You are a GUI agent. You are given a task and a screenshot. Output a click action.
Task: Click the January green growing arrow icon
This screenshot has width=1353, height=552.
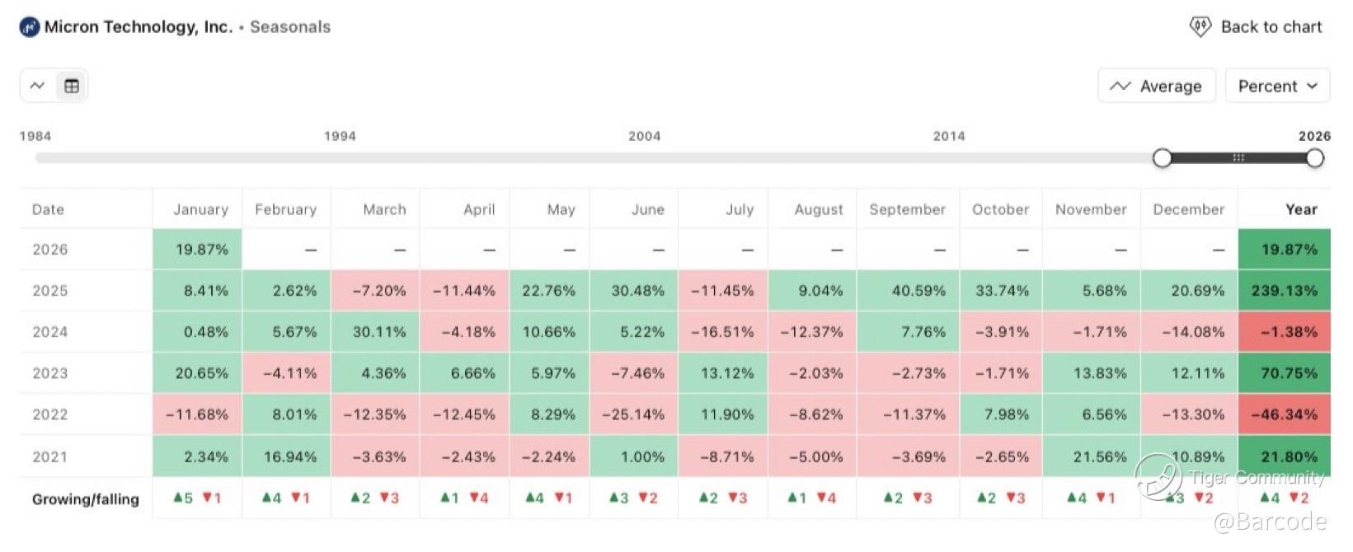coord(178,498)
